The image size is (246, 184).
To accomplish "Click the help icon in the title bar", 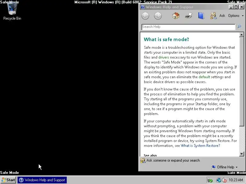I will click(x=143, y=7).
